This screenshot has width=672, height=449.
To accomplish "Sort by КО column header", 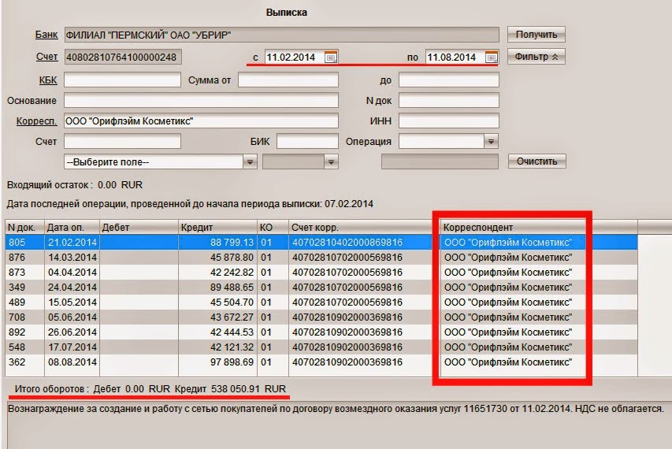I will 273,227.
